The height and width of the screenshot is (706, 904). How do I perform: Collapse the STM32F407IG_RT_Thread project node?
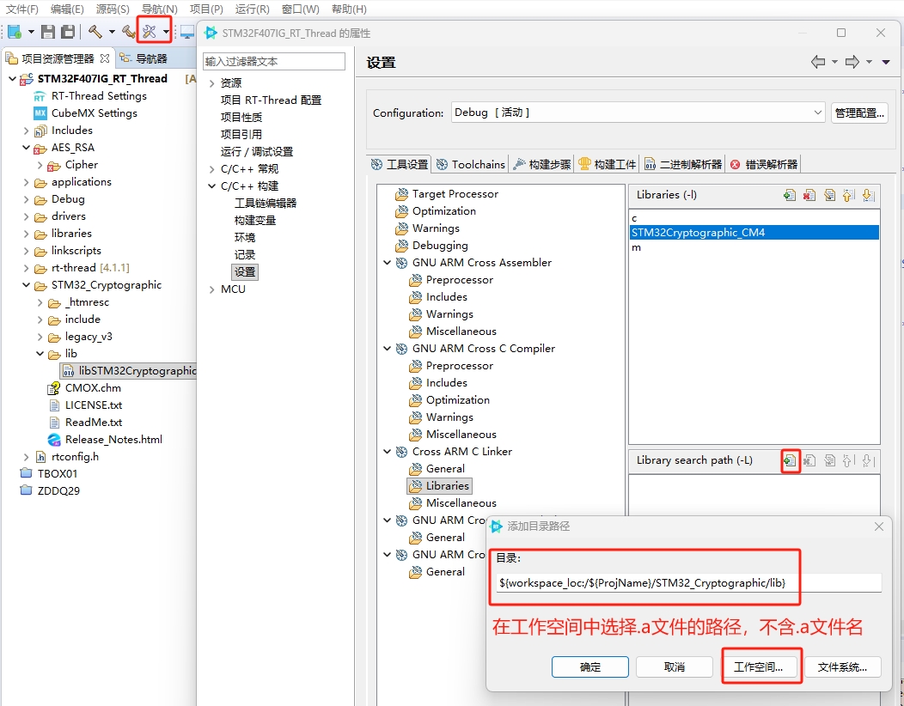12,78
